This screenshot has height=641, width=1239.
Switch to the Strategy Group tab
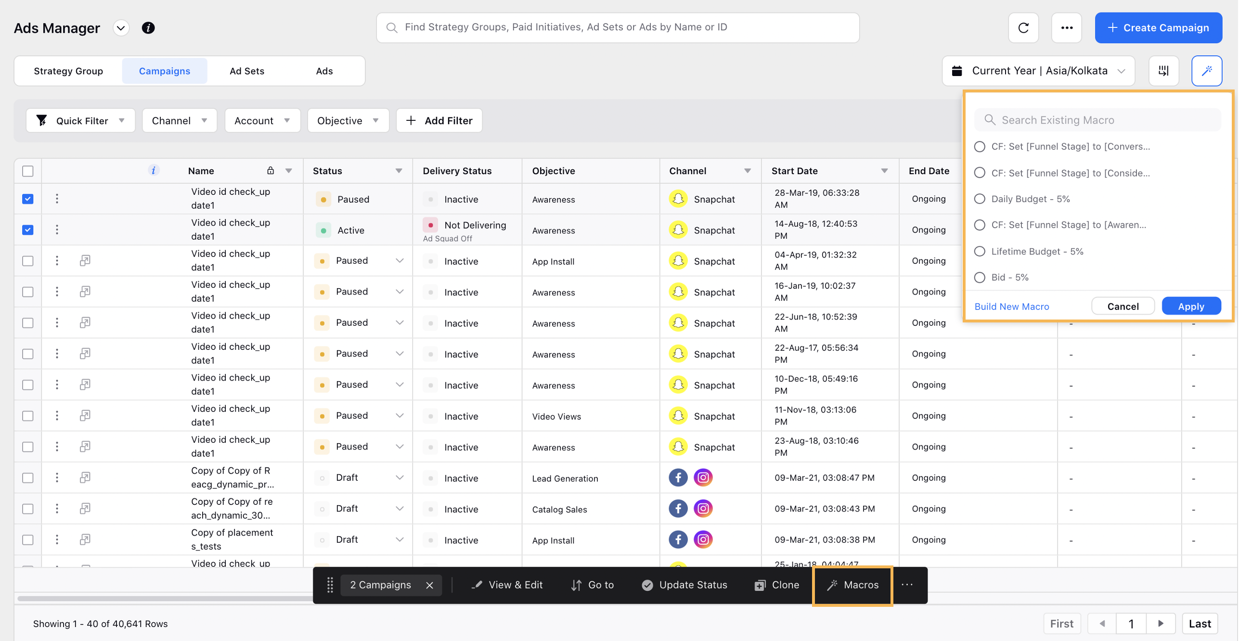tap(68, 70)
